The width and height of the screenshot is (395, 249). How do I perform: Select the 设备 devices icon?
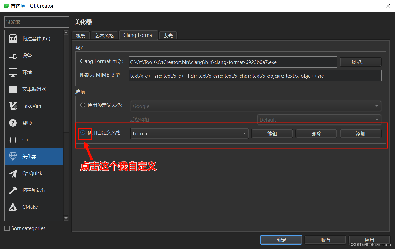point(13,56)
